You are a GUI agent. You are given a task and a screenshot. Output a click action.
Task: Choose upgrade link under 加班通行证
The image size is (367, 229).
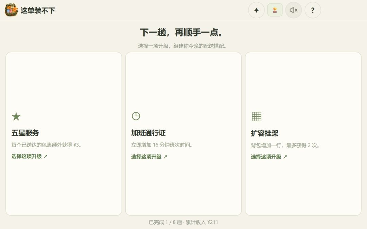coord(149,157)
